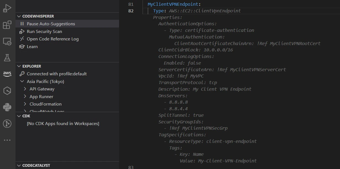Click the TransportProtocol: tcp line
This screenshot has width=340, height=169.
click(188, 82)
